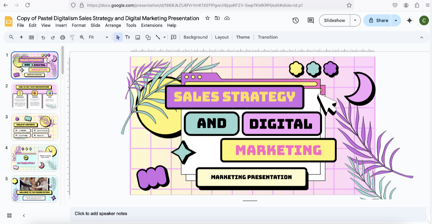Open the Transition panel

click(x=267, y=37)
